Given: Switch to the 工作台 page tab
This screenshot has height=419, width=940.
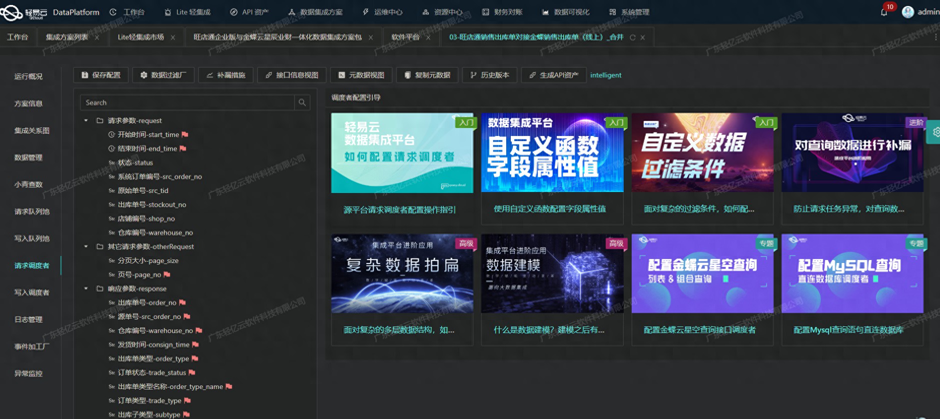Looking at the screenshot, I should [18, 37].
